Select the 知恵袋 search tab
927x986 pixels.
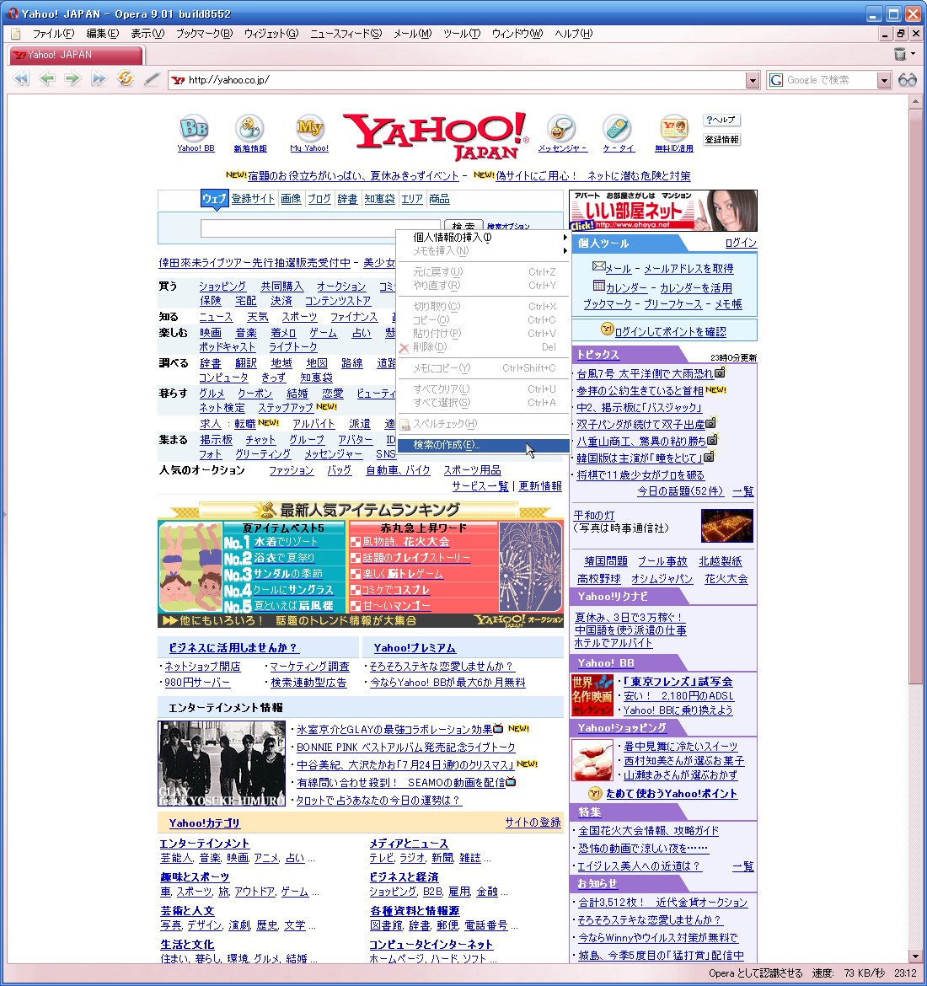coord(379,199)
